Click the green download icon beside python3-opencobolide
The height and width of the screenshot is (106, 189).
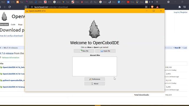point(1,80)
